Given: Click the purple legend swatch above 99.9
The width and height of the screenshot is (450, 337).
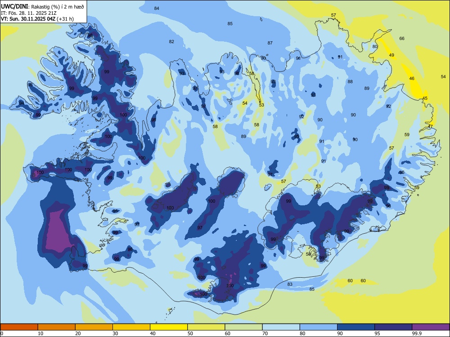Looking at the screenshot, I should click(x=431, y=327).
